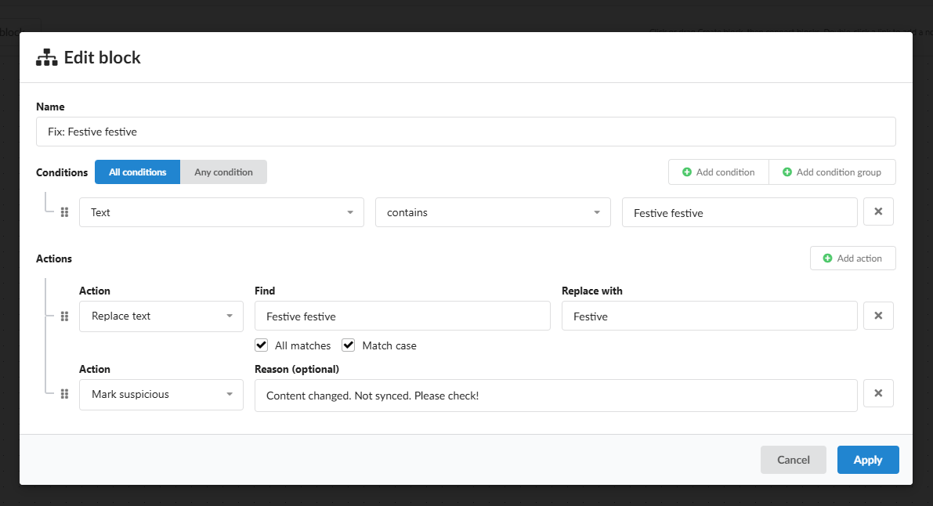The image size is (933, 506).
Task: Toggle the All matches checkbox
Action: tap(261, 345)
